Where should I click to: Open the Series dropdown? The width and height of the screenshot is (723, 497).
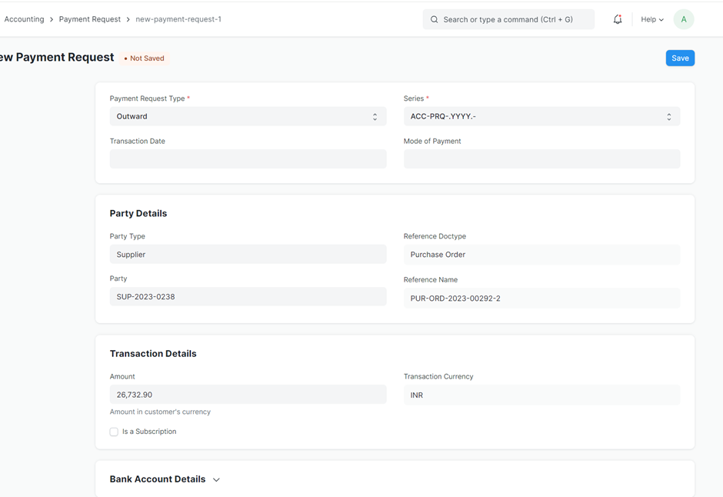[541, 117]
